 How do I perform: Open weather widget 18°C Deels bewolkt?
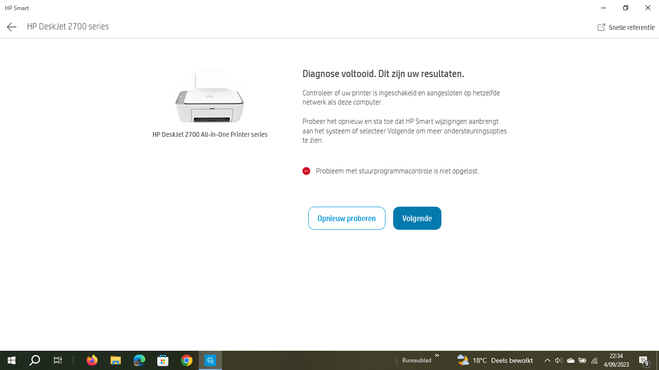(495, 360)
